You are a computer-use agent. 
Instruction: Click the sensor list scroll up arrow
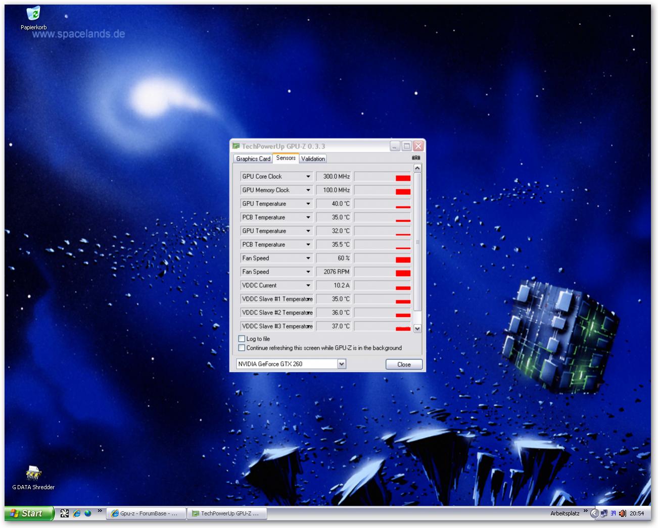coord(417,168)
